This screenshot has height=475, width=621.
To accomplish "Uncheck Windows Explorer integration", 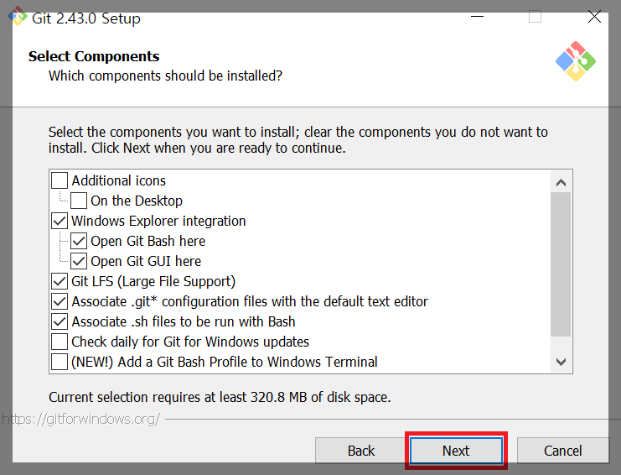I will (x=60, y=221).
